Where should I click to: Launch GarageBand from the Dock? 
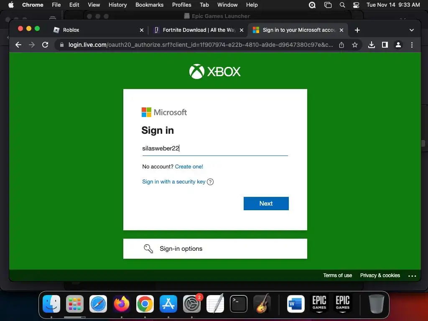click(x=262, y=303)
